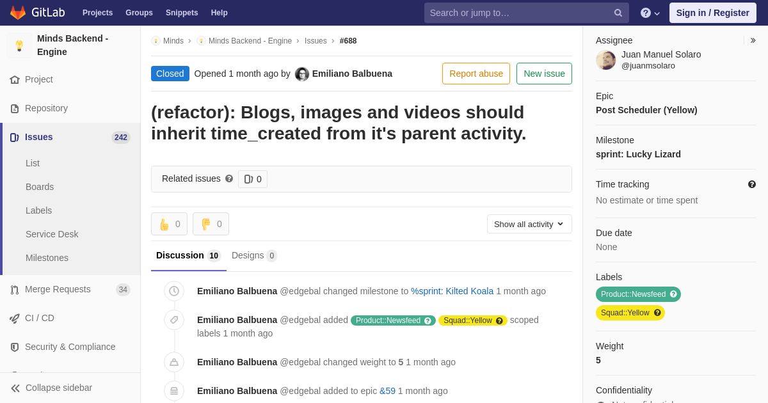Open Emiliano Balbuena's avatar
The image size is (768, 403).
[302, 74]
